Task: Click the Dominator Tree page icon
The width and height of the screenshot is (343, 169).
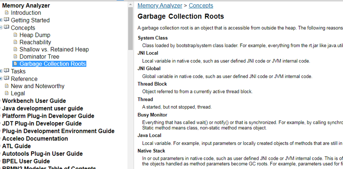Action: coord(15,56)
